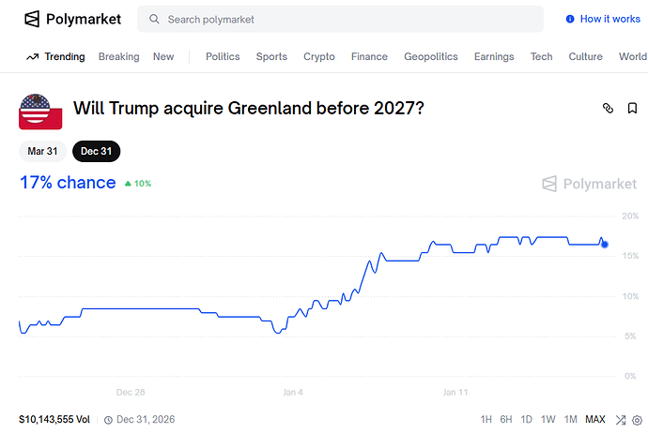Select the Mar 31 date option
648x433 pixels.
(x=42, y=151)
